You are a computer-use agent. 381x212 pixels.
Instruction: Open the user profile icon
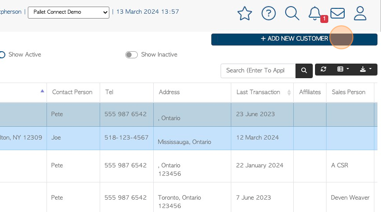point(360,13)
